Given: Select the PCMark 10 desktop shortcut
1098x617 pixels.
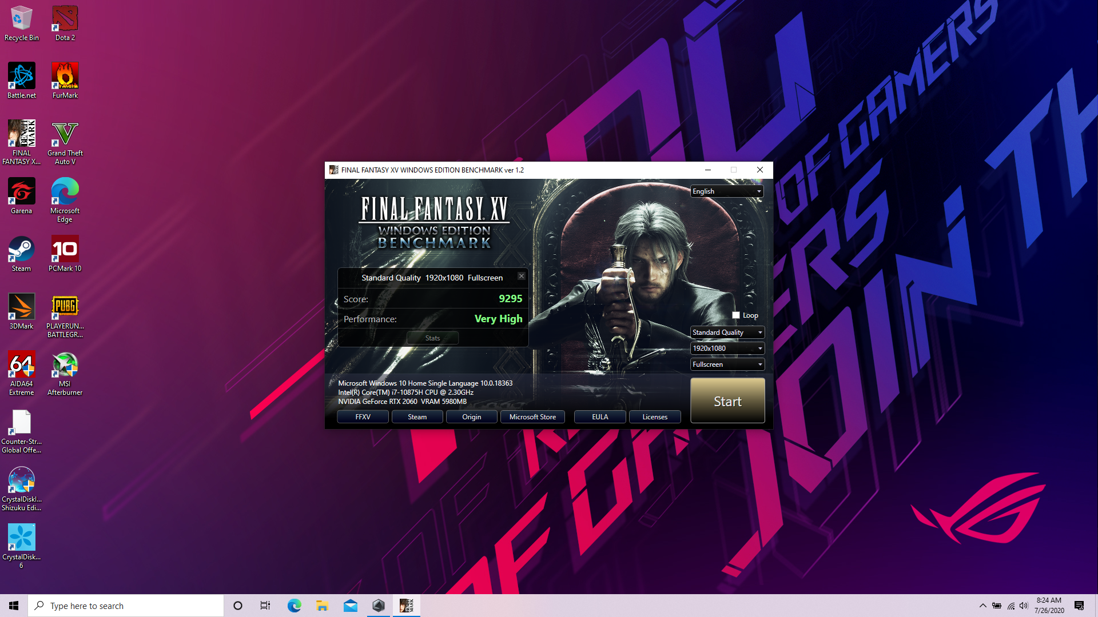Looking at the screenshot, I should tap(65, 254).
